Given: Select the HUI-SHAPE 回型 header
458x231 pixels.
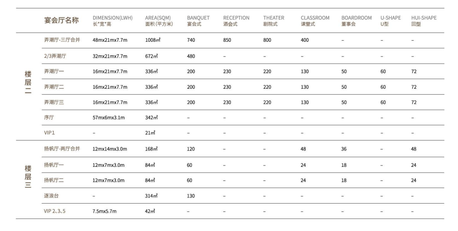Looking at the screenshot, I should click(424, 21).
